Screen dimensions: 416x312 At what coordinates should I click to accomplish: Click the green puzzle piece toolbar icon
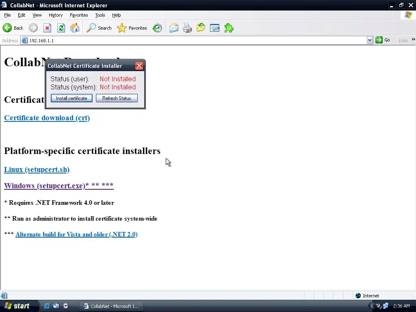click(x=229, y=28)
